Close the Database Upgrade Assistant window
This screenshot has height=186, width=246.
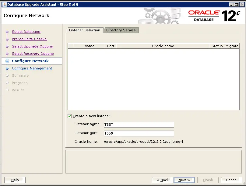(x=242, y=5)
